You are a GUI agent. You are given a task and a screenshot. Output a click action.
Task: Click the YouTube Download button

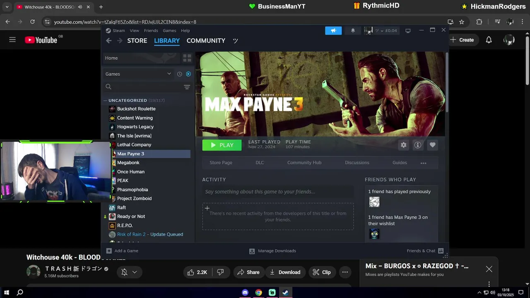tap(285, 272)
